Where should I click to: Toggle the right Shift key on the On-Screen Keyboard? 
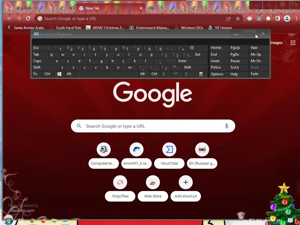195,67
